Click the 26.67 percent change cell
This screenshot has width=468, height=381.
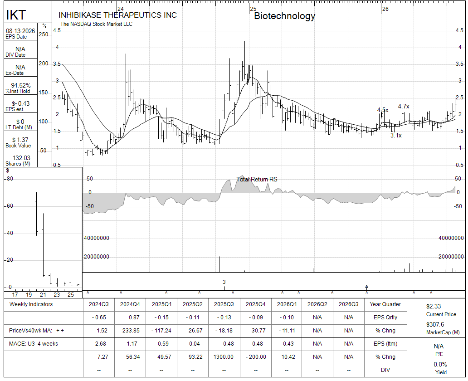point(195,331)
